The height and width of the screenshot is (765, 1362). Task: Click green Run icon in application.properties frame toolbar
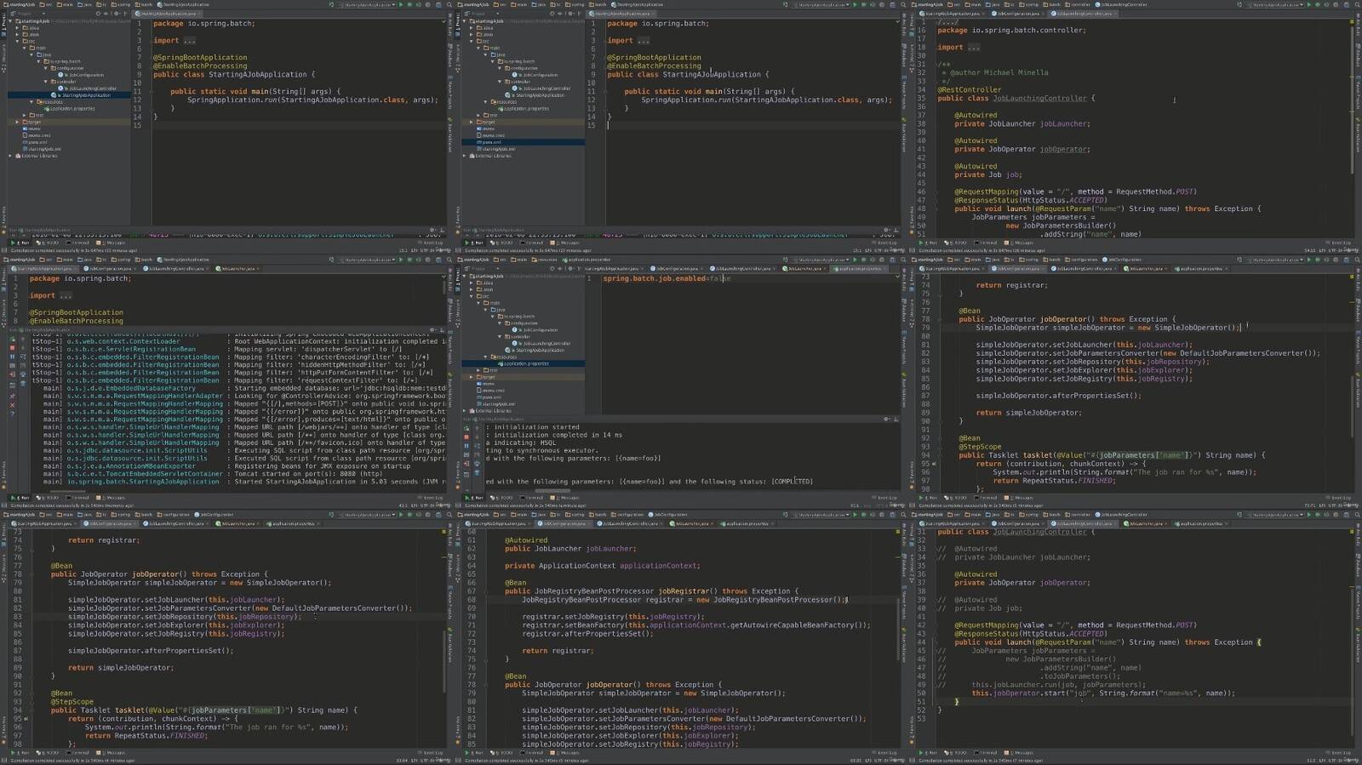[856, 260]
